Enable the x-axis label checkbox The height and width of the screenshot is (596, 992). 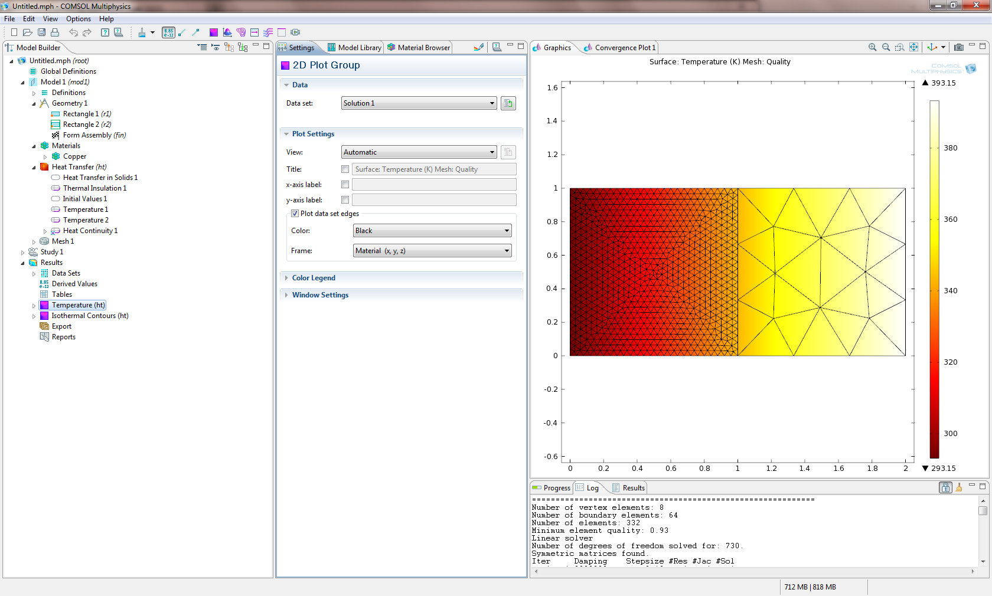(345, 185)
